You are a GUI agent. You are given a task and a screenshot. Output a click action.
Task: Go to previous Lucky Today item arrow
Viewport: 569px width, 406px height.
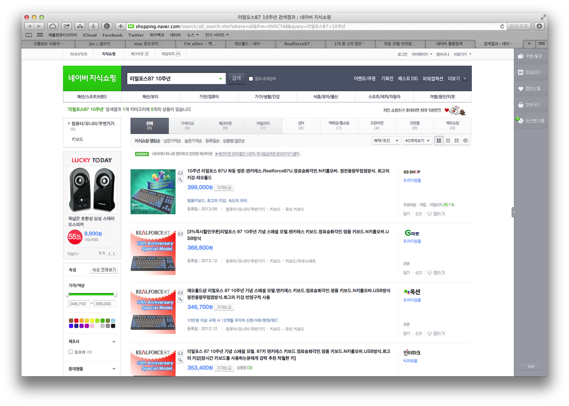pyautogui.click(x=109, y=254)
